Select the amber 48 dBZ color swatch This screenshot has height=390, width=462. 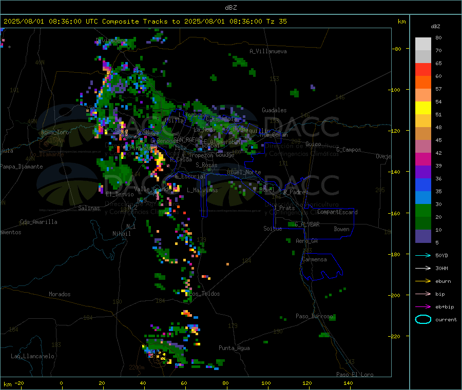[x=423, y=121]
